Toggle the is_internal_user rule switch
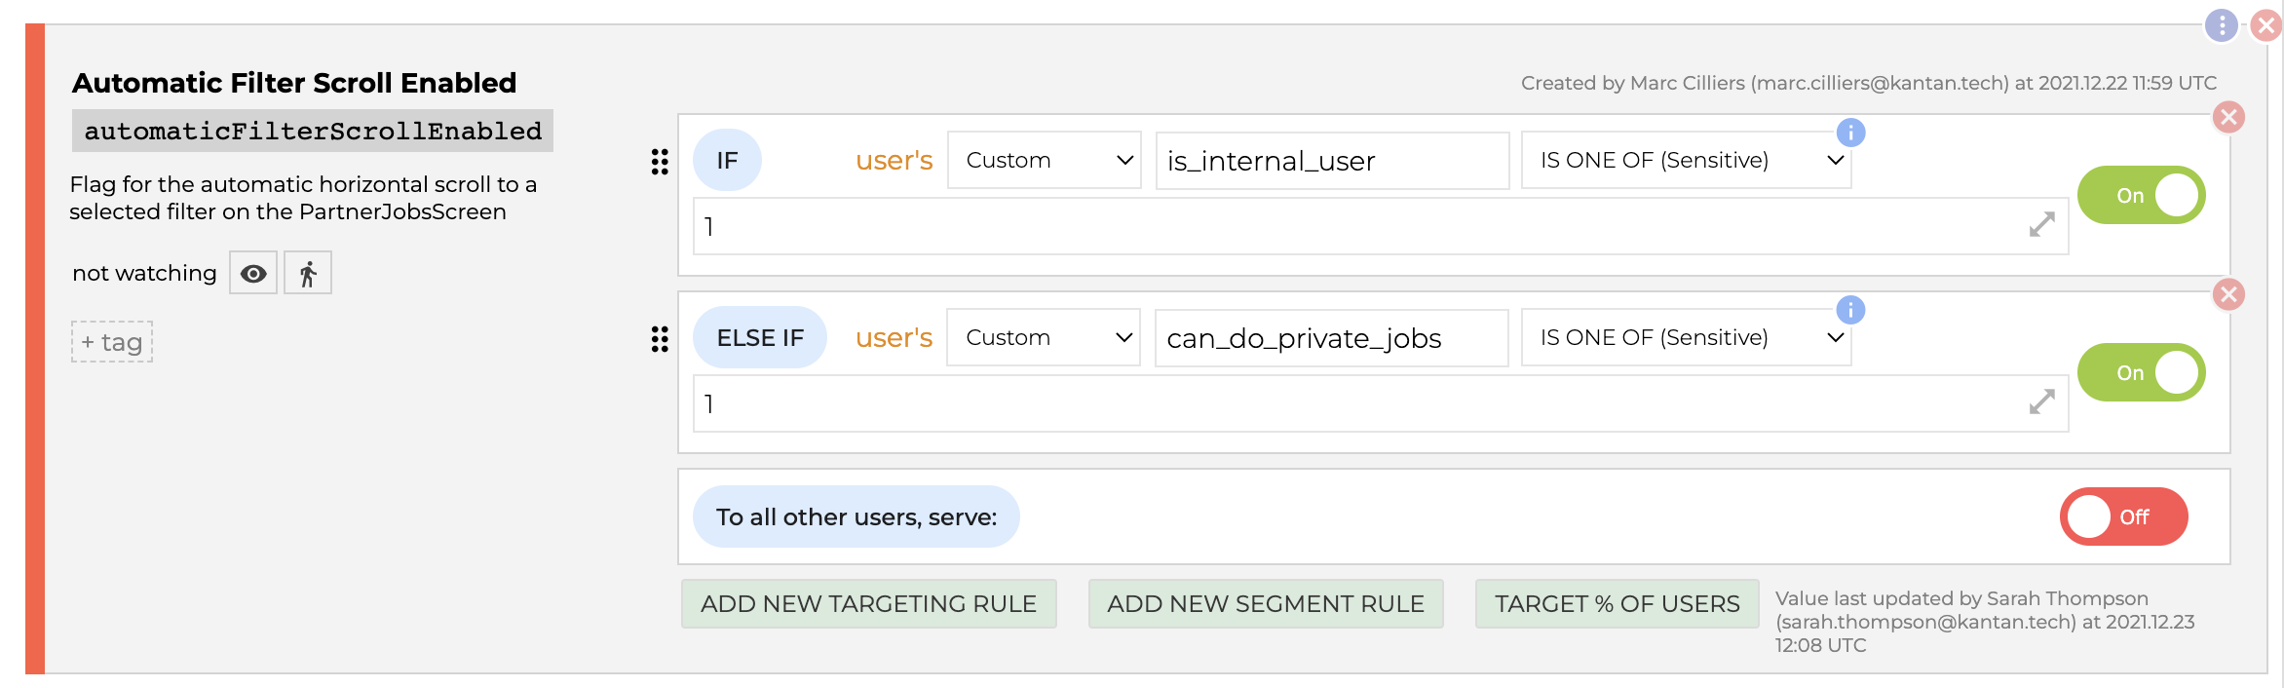Viewport: 2284px width, 688px height. (2141, 195)
